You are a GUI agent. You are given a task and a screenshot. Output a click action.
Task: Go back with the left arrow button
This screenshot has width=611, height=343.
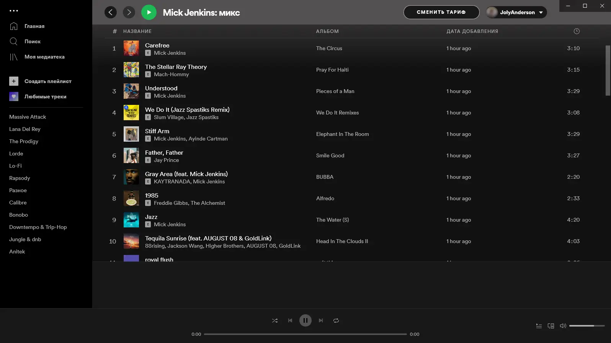tap(111, 12)
